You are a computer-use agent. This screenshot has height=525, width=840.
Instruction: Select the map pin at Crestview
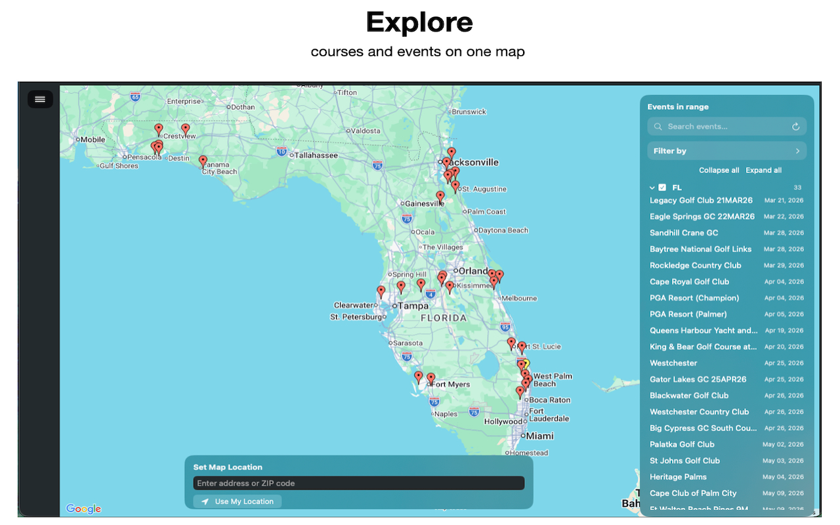click(186, 129)
